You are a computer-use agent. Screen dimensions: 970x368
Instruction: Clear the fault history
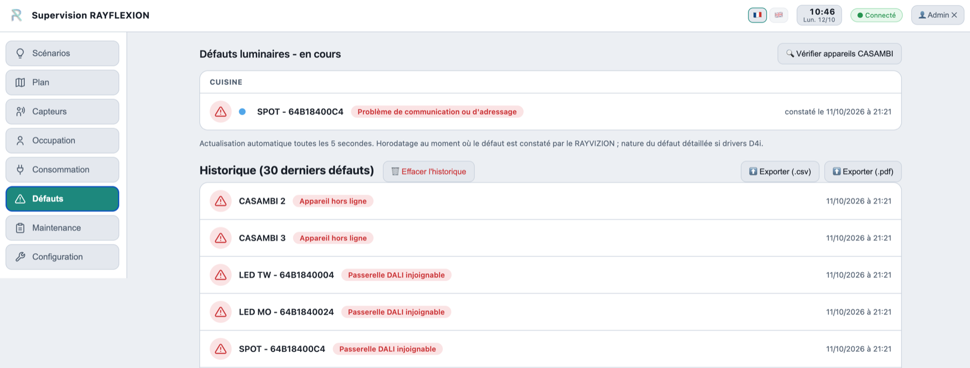(428, 172)
